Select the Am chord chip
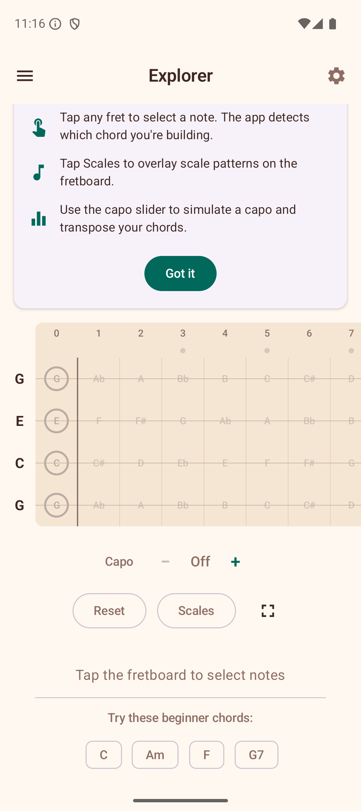Screen dimensions: 361x811 (155, 754)
